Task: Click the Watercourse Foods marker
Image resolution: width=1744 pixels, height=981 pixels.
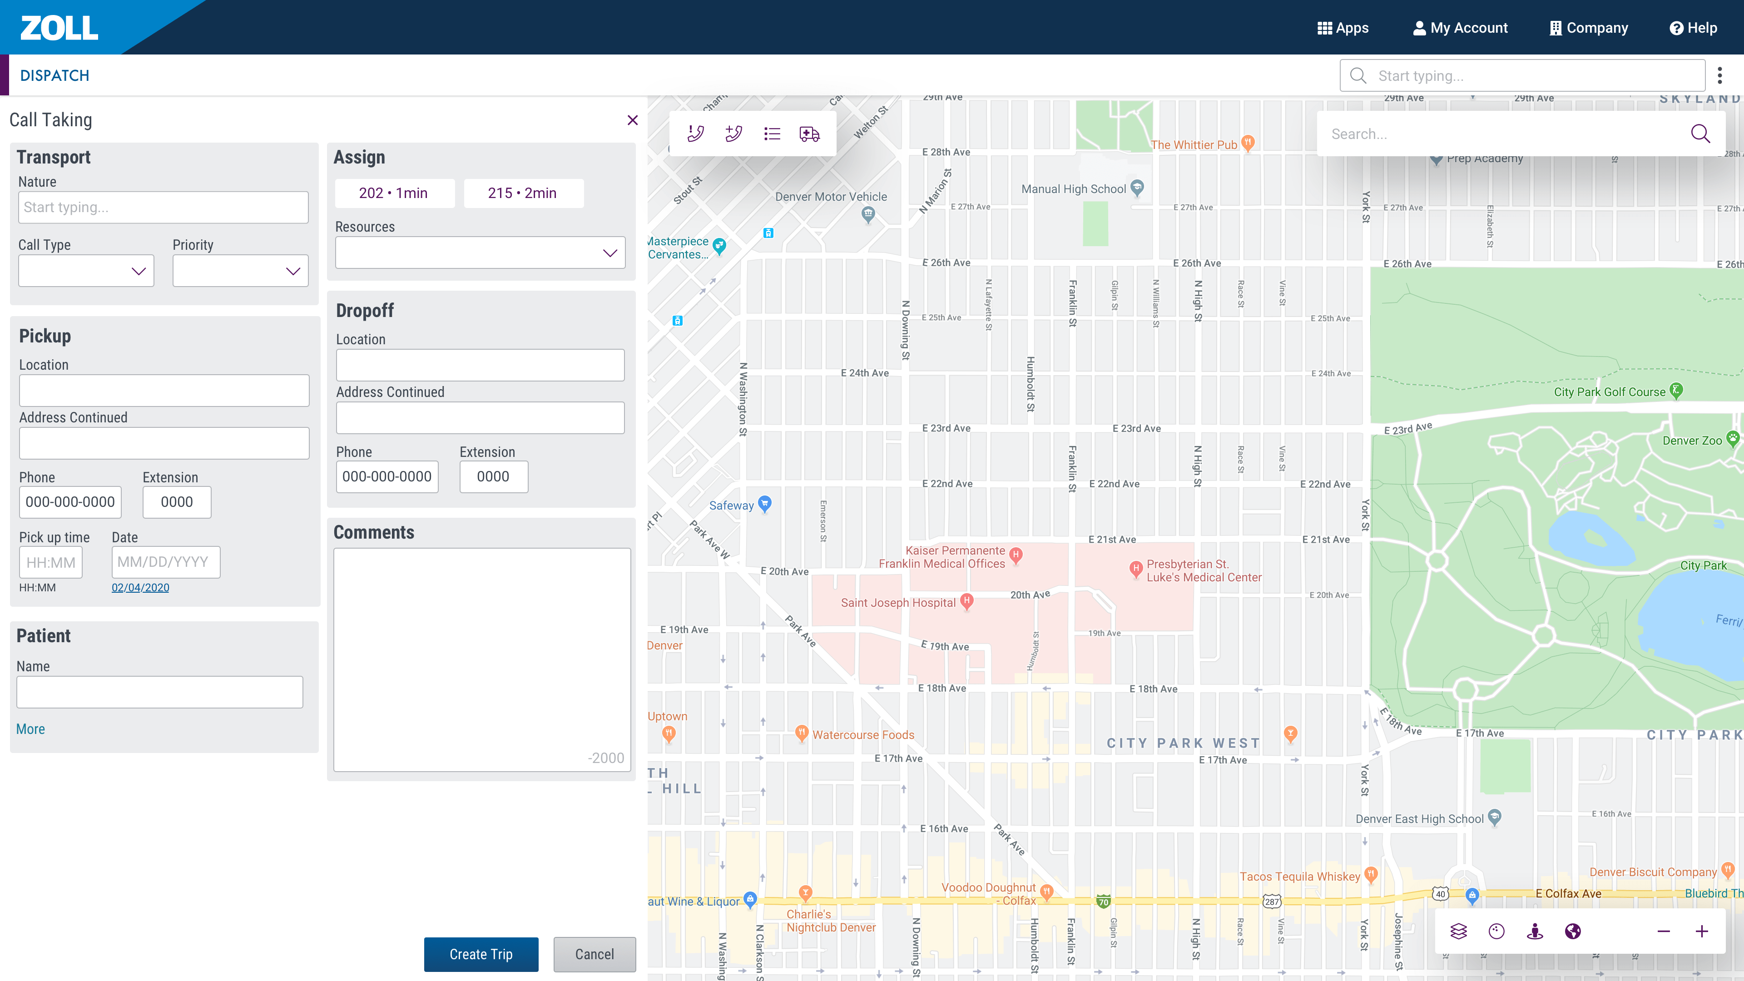Action: click(802, 733)
